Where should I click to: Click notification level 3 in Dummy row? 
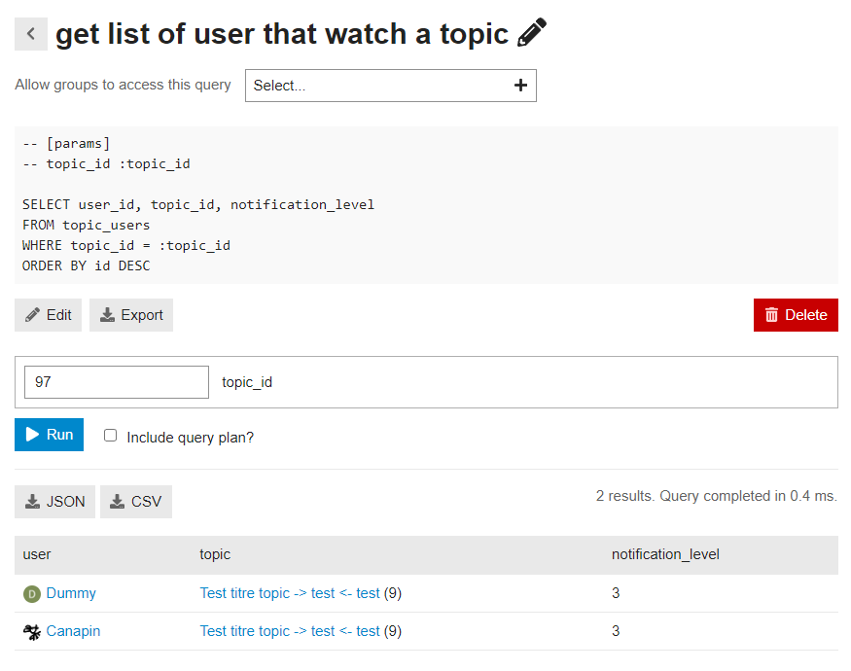[x=616, y=593]
